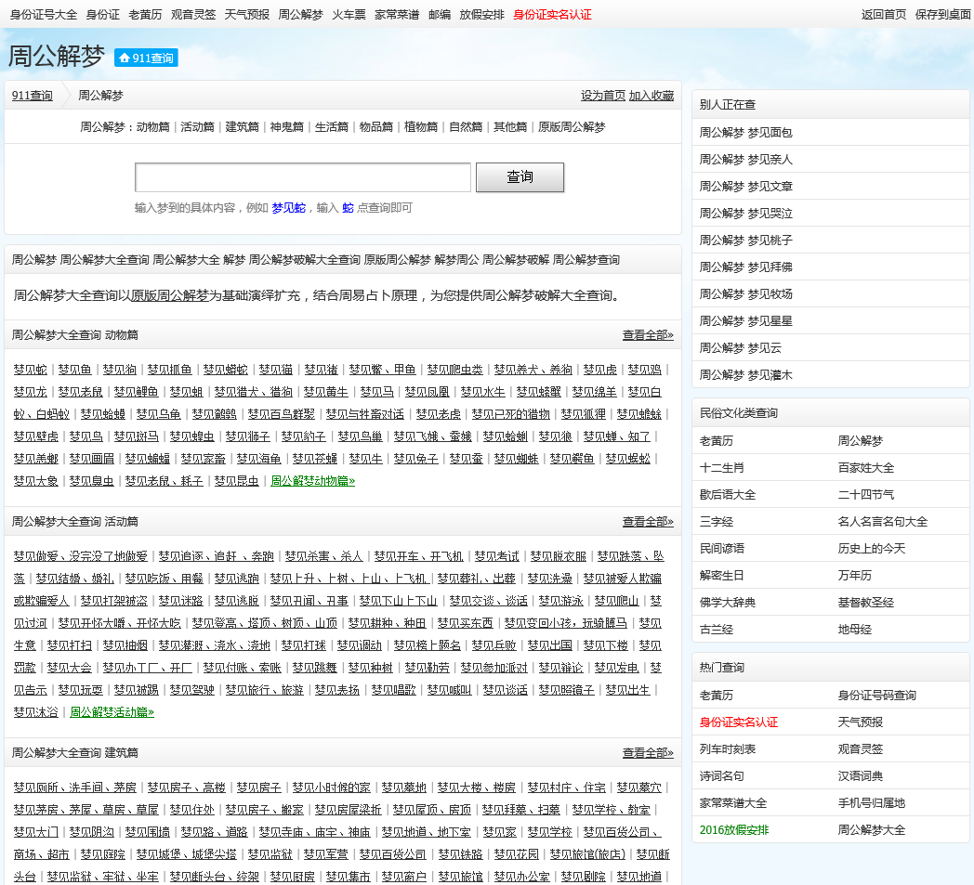Screen dimensions: 974x885
Task: Click green 周公解梦活动篇» link
Action: point(112,712)
